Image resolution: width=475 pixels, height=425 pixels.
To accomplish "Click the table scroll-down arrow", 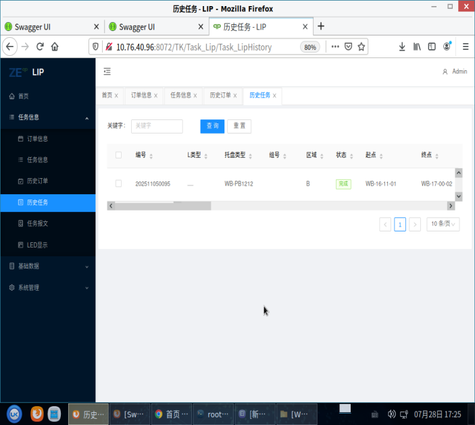I will point(459,196).
